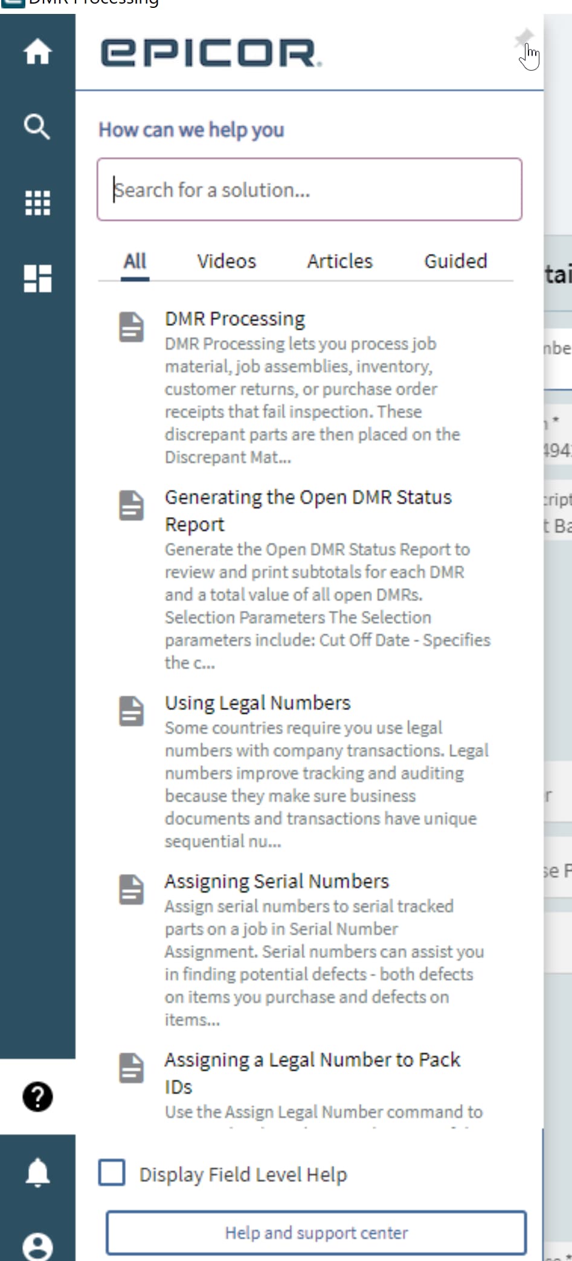Click the Assigning Serial Numbers description text
This screenshot has width=572, height=1261.
tap(325, 963)
